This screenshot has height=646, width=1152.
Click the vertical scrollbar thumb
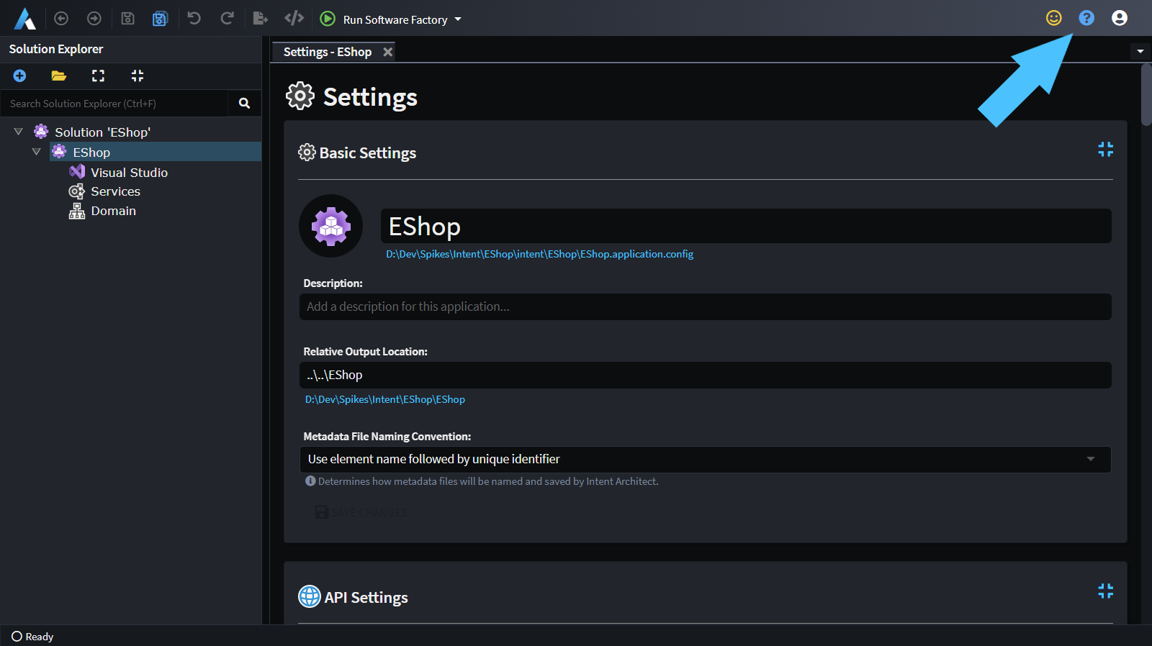click(1146, 95)
